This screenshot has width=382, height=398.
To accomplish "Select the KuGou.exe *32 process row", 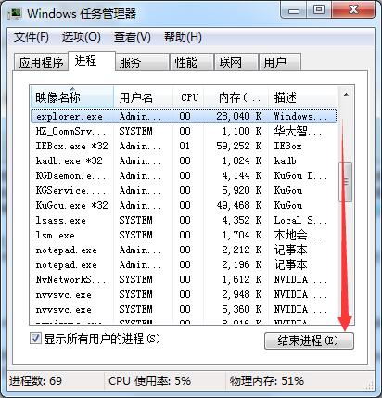I will tap(184, 205).
